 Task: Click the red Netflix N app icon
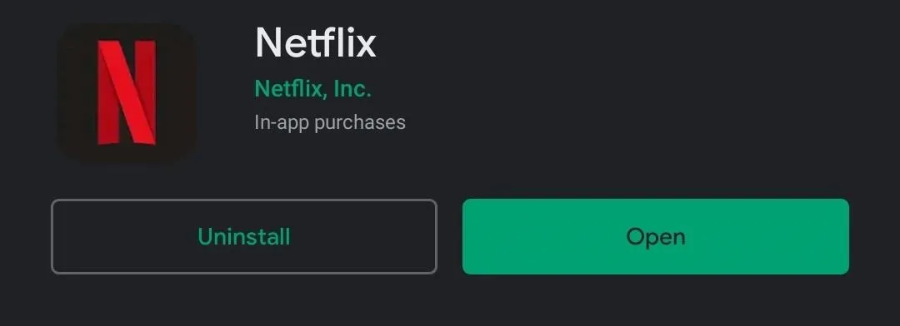[x=127, y=92]
